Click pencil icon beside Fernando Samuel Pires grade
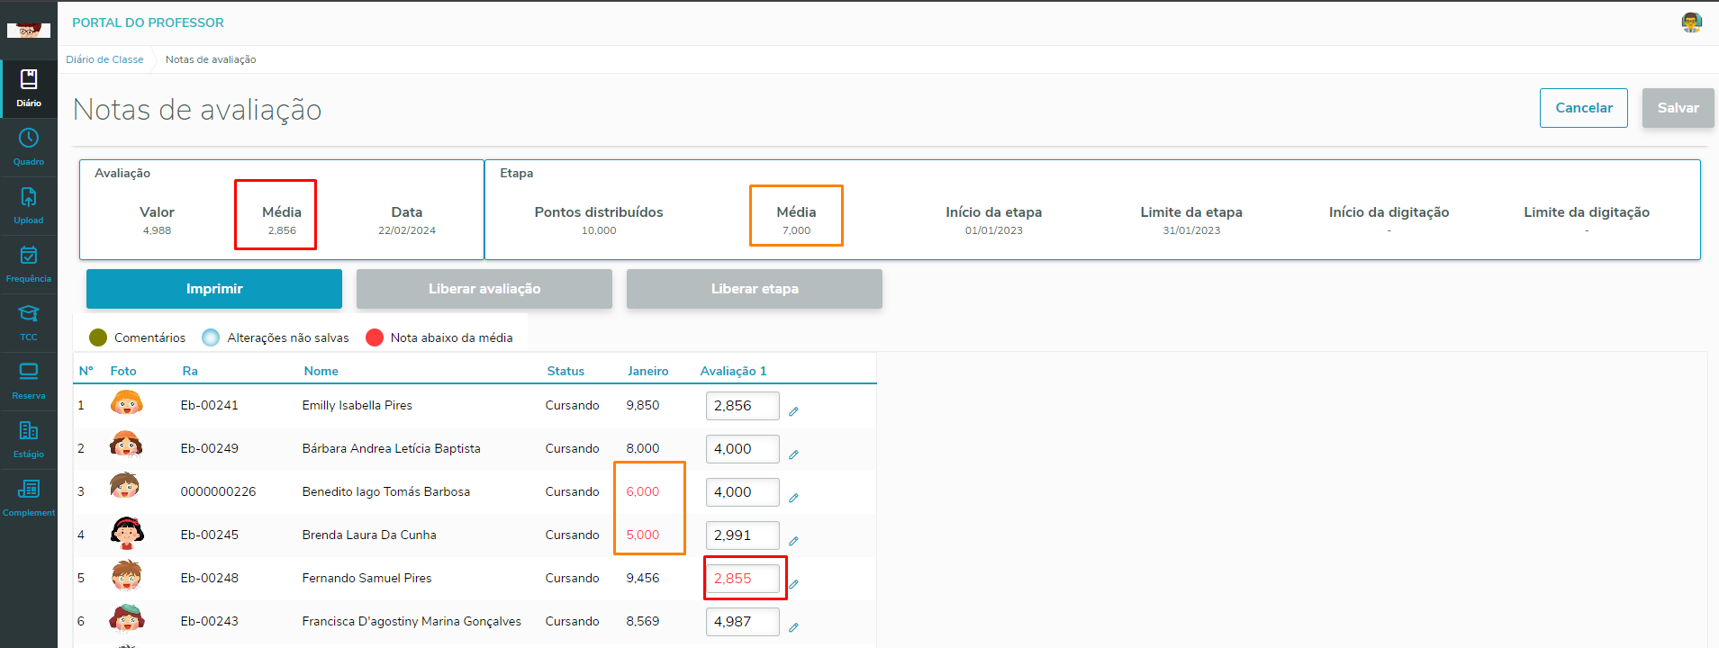 click(x=793, y=584)
